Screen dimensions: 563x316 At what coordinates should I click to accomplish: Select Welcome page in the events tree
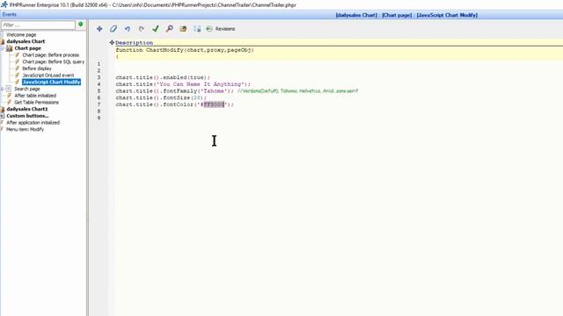(21, 35)
